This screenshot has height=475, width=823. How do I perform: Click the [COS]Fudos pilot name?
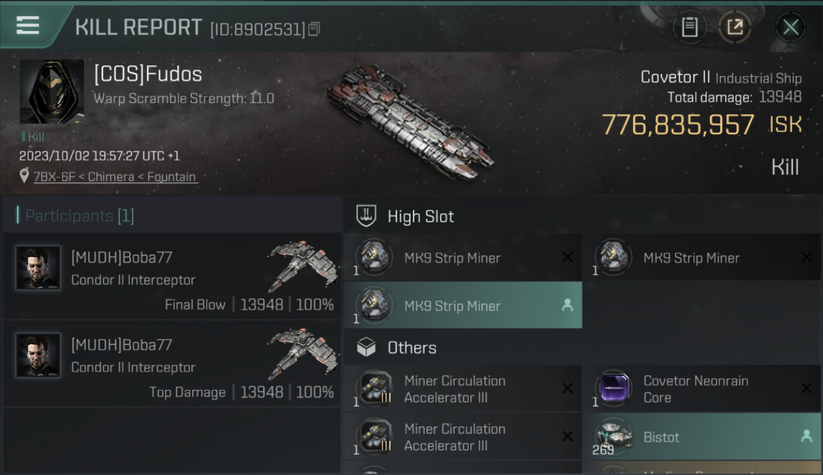[148, 74]
